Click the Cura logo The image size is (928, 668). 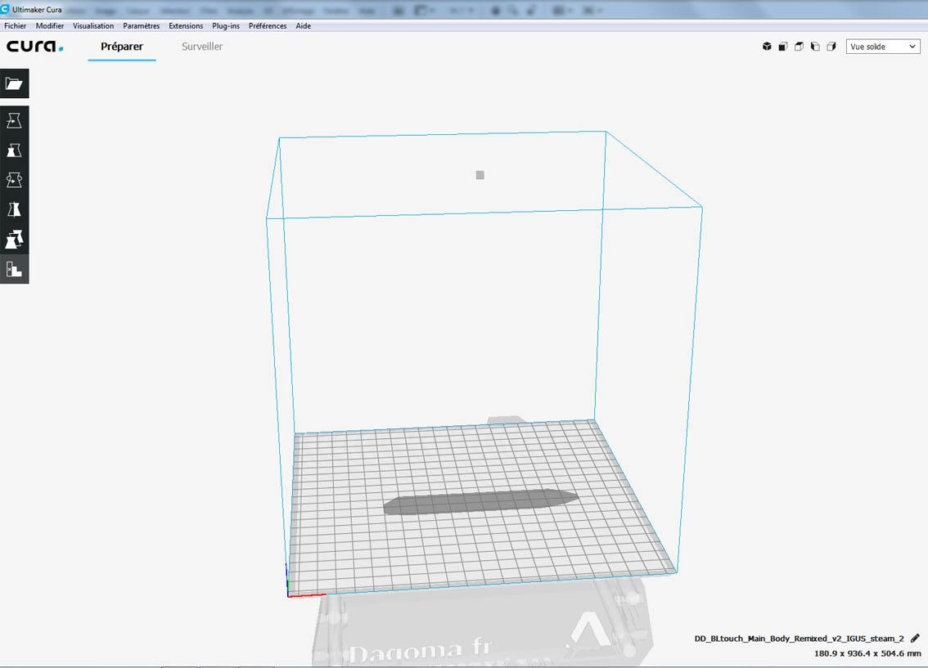(x=35, y=46)
